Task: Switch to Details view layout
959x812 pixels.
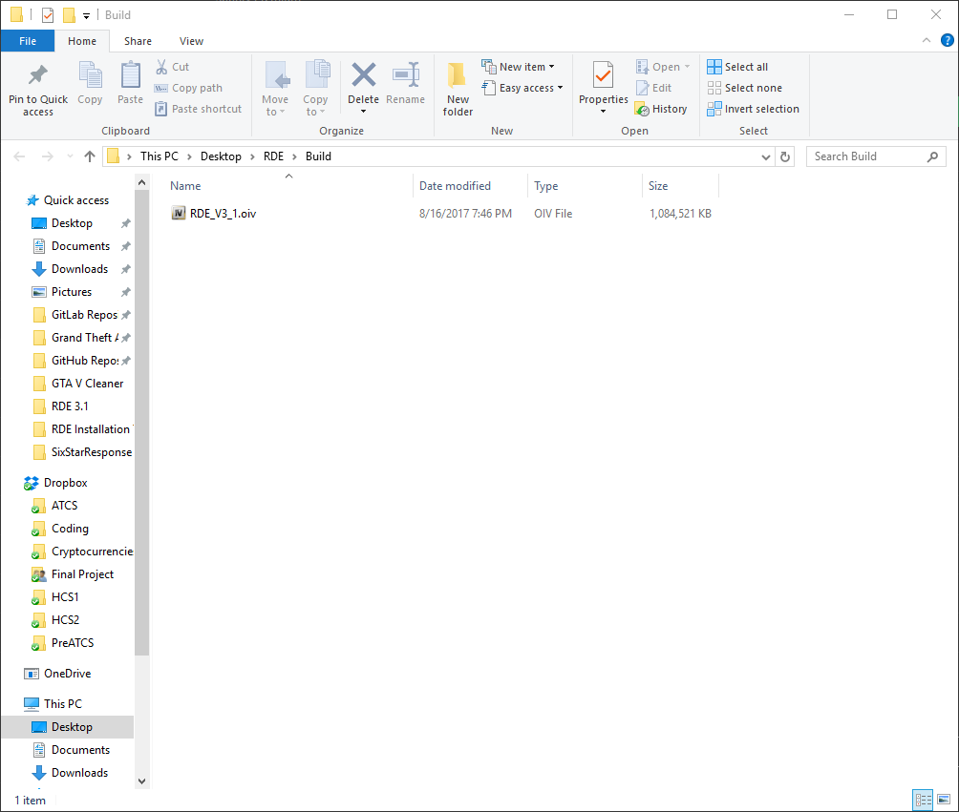Action: click(x=923, y=800)
